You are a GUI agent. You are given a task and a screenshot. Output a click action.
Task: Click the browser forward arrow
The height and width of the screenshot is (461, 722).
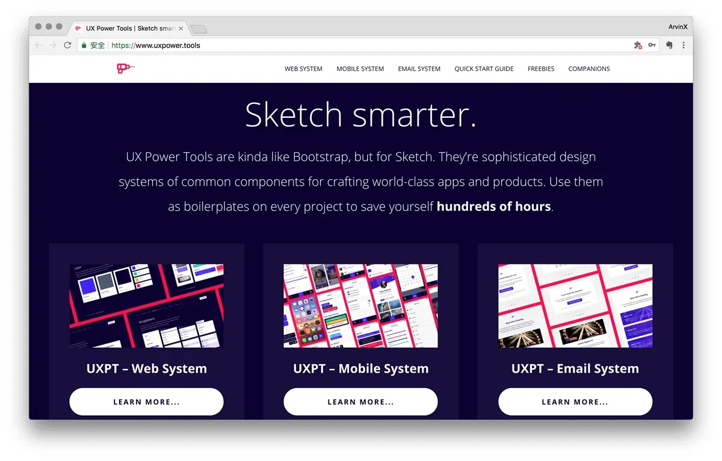pyautogui.click(x=53, y=45)
